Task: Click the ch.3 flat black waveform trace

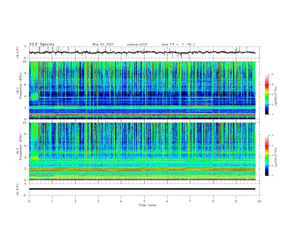Action: coord(142,189)
